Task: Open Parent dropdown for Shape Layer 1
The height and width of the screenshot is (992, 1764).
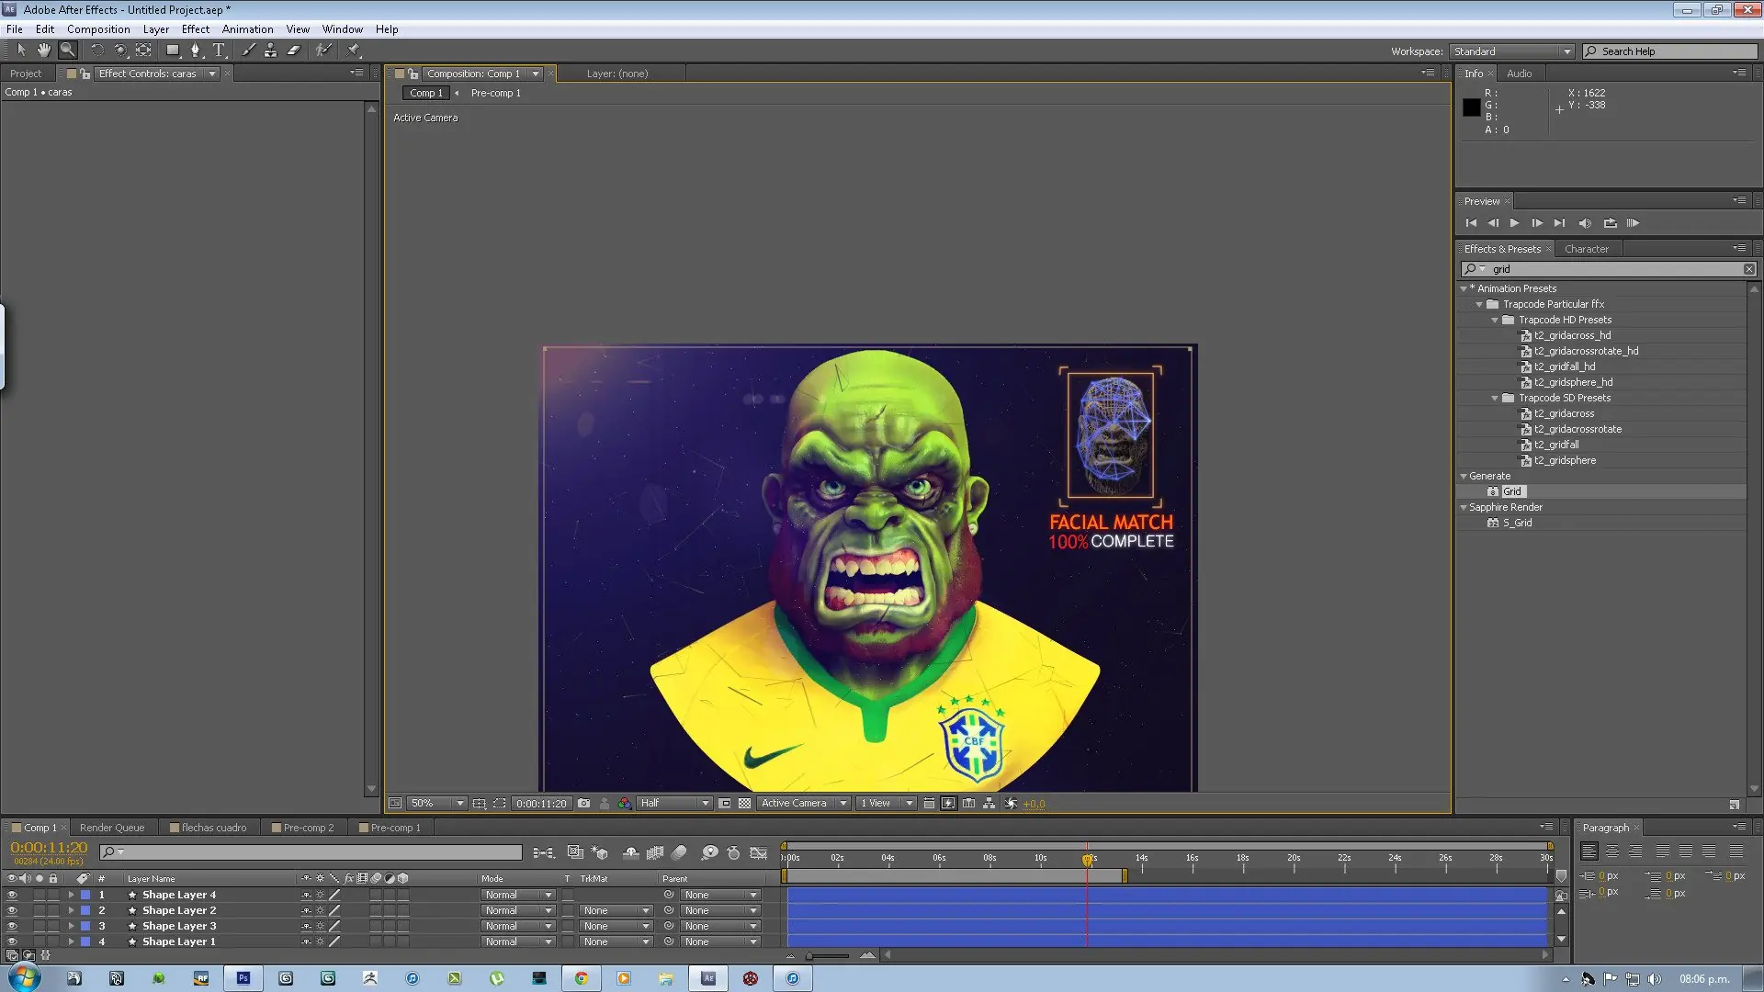Action: [x=720, y=942]
